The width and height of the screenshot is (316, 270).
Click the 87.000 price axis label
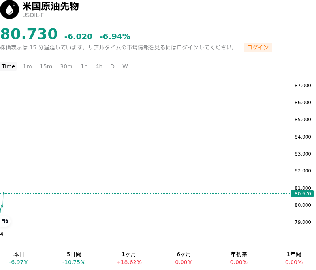(303, 86)
